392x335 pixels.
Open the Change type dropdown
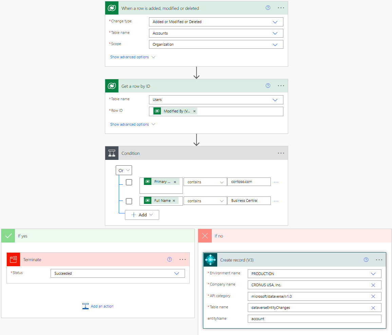(216, 22)
